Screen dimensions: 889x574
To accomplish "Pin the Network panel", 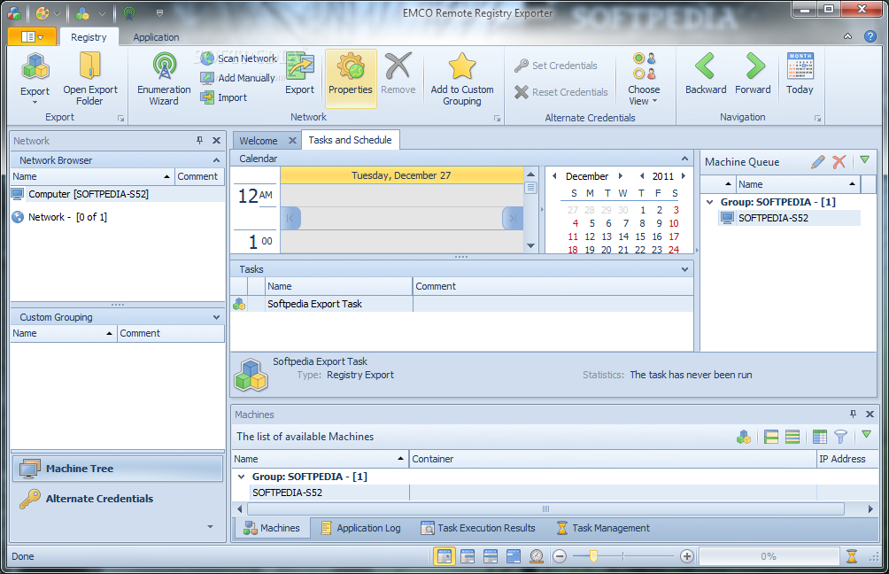I will point(199,140).
